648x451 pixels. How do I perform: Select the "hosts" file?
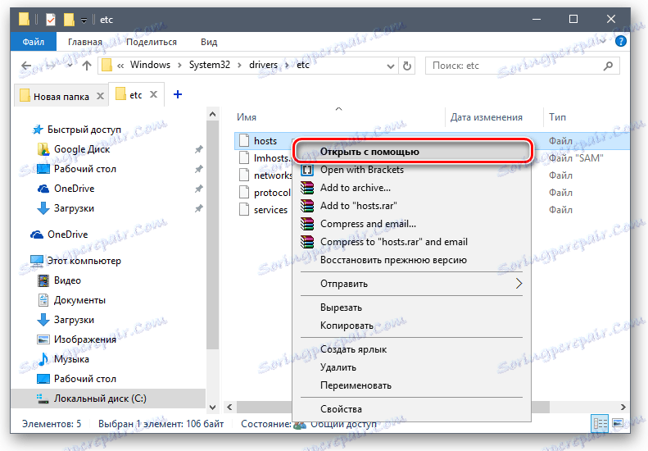click(265, 141)
